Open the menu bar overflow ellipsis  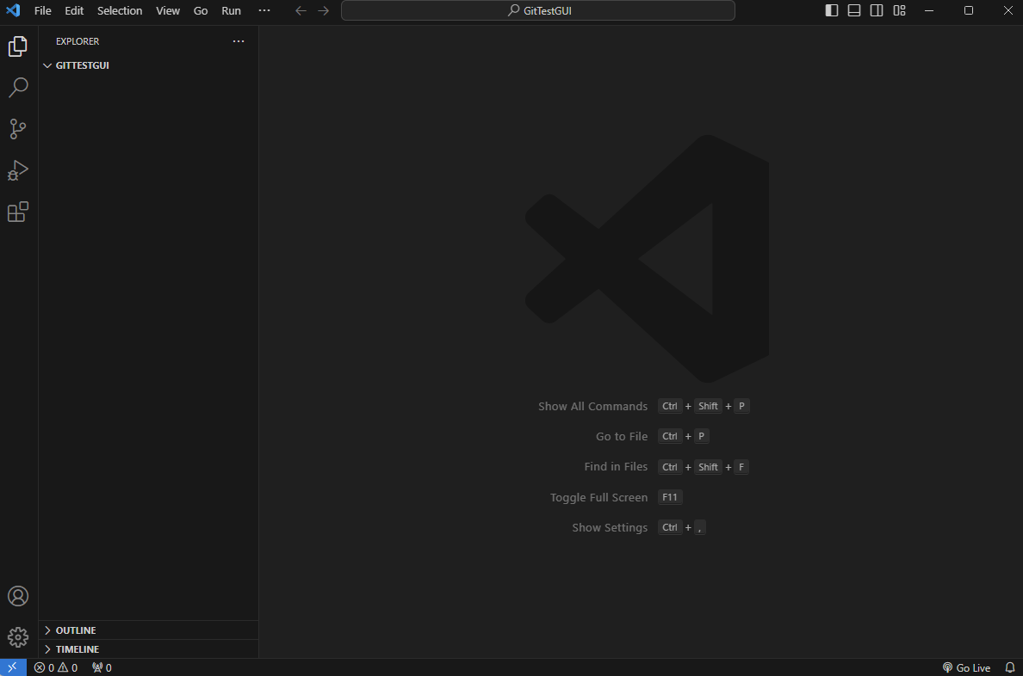tap(264, 10)
